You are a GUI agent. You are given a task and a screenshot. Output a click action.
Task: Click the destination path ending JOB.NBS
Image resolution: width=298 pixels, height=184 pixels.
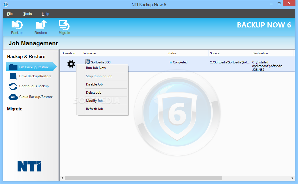click(267, 66)
